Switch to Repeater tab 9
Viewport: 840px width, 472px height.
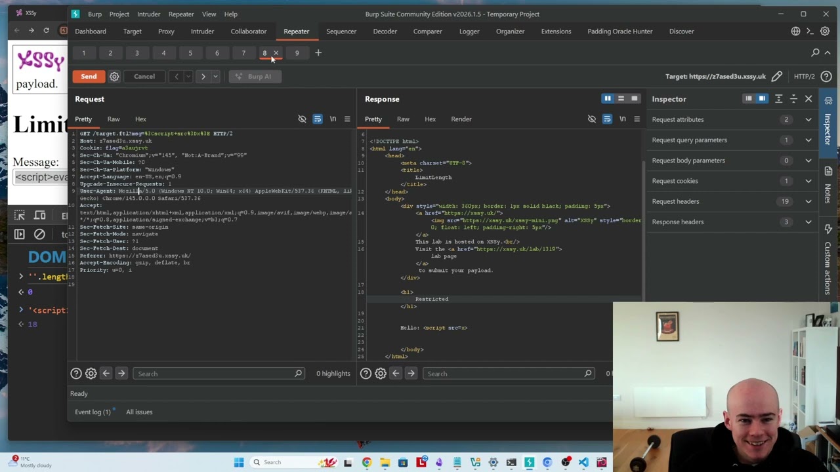[x=297, y=53]
